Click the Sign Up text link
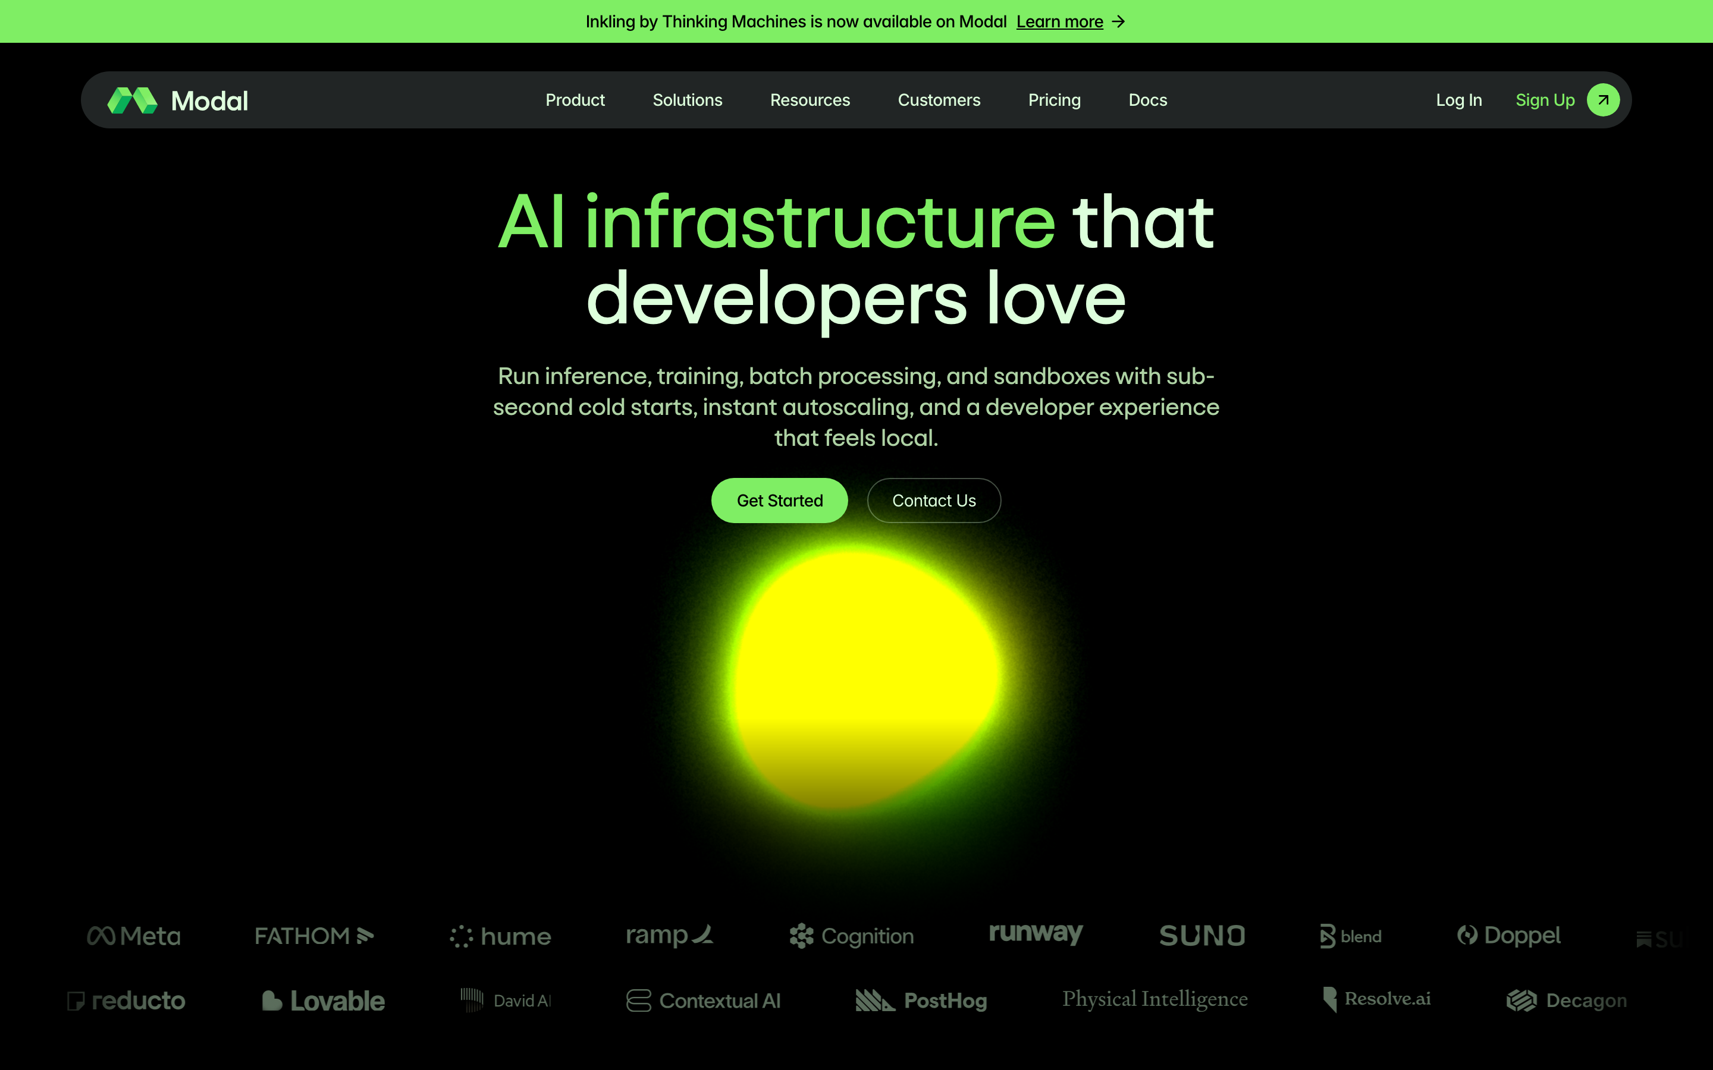 coord(1545,100)
